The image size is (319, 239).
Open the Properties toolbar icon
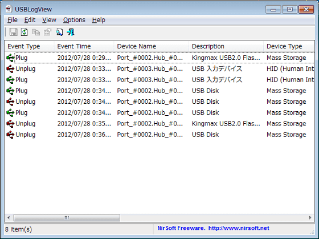click(48, 32)
